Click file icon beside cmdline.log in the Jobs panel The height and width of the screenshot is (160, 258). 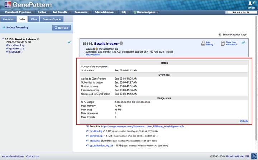[8, 45]
